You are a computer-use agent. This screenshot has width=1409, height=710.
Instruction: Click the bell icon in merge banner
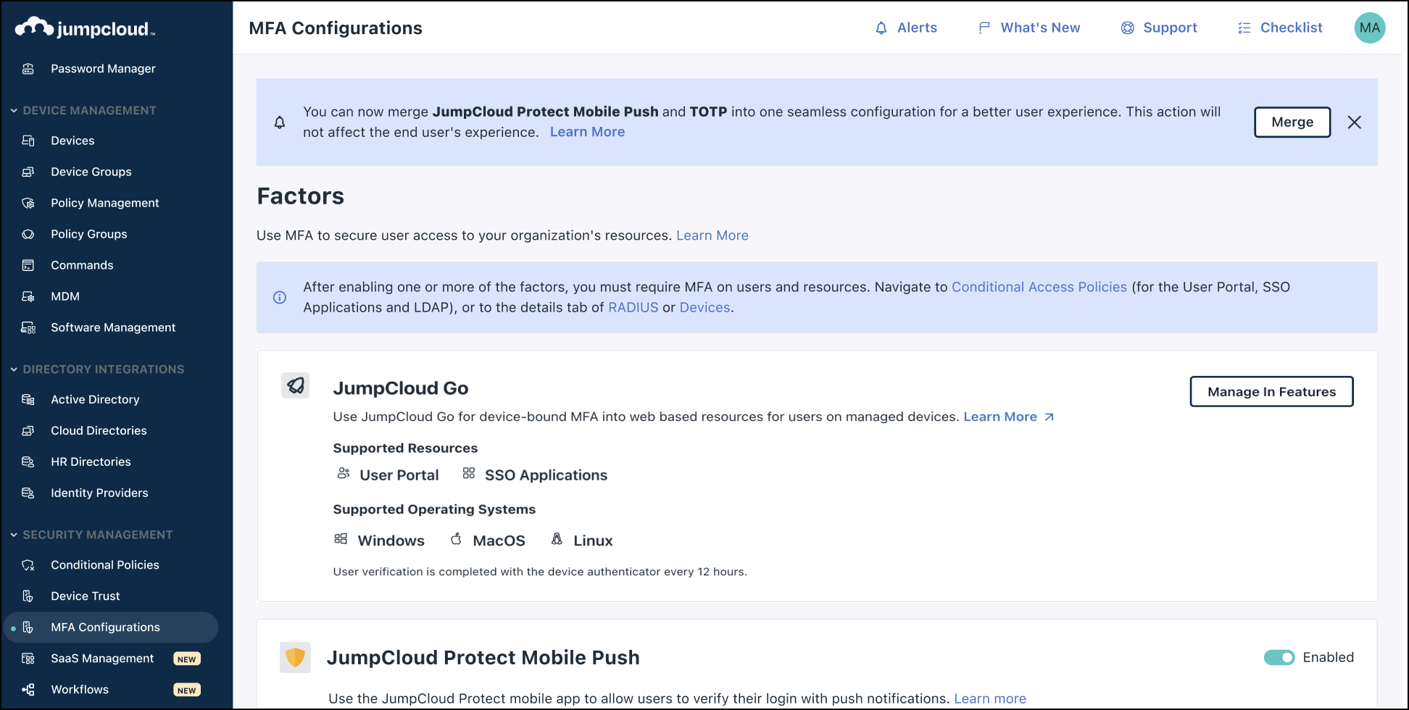tap(280, 122)
